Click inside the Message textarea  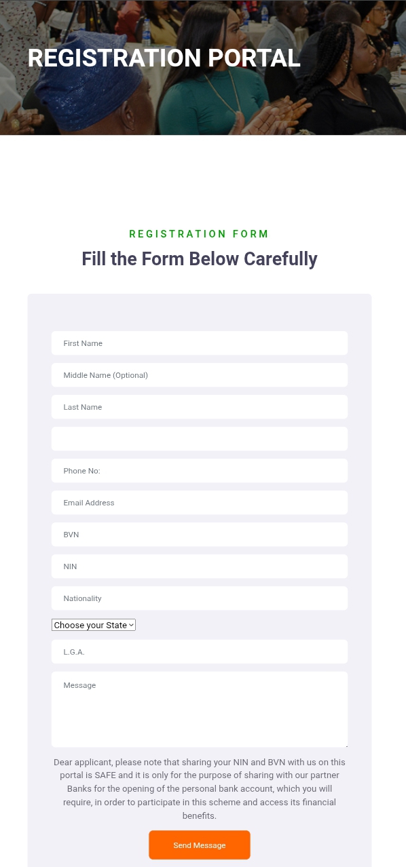click(x=200, y=710)
